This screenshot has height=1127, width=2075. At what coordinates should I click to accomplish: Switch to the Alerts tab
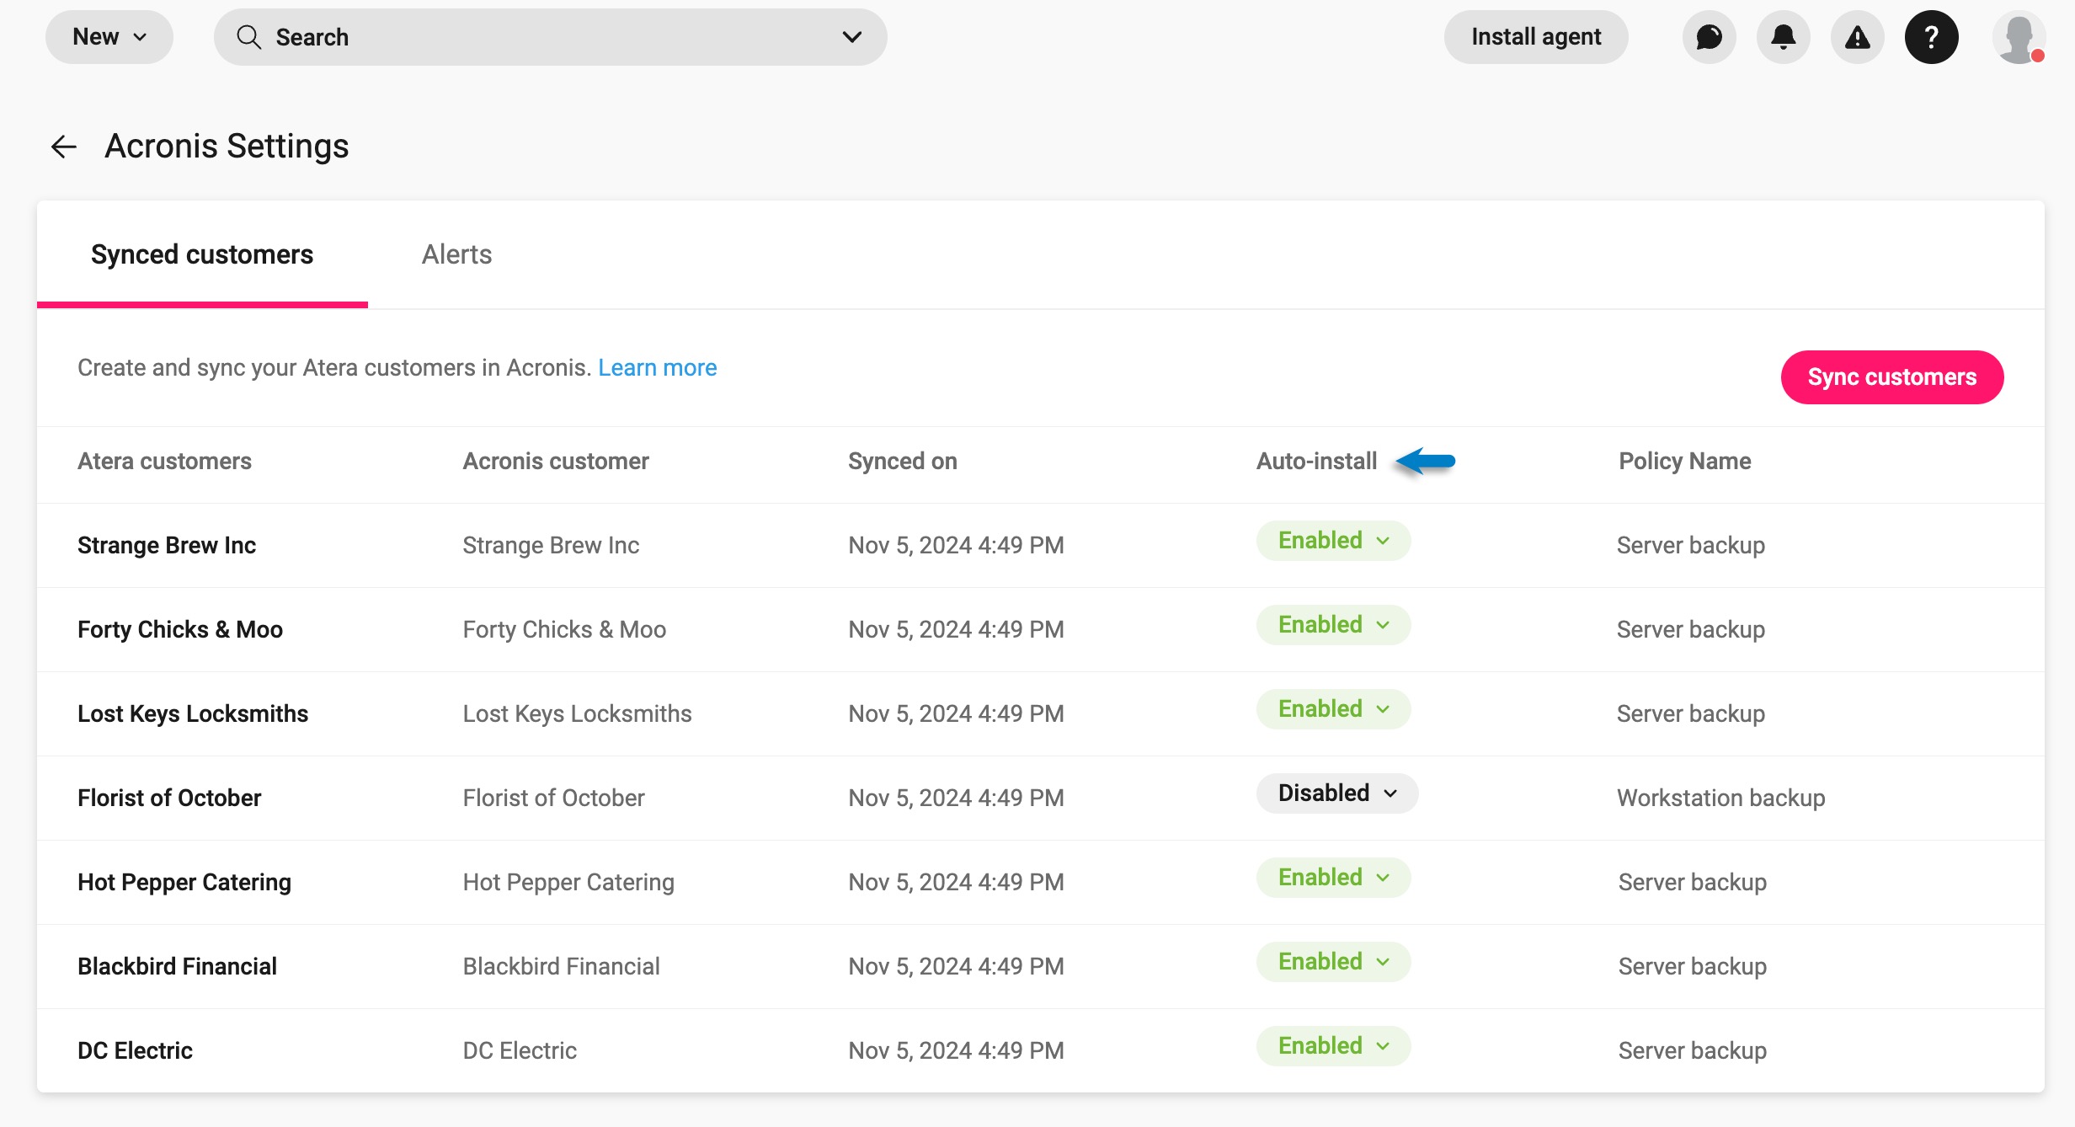[x=456, y=254]
